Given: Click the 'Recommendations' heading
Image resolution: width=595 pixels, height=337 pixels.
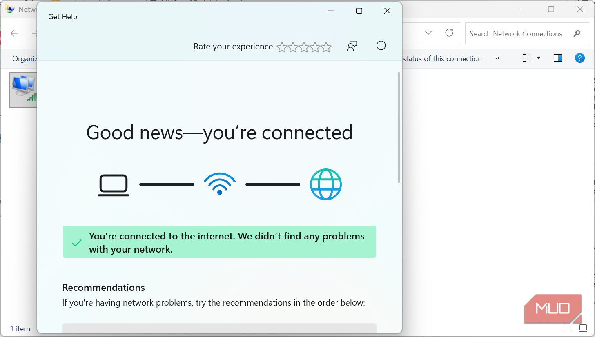Looking at the screenshot, I should click(103, 288).
